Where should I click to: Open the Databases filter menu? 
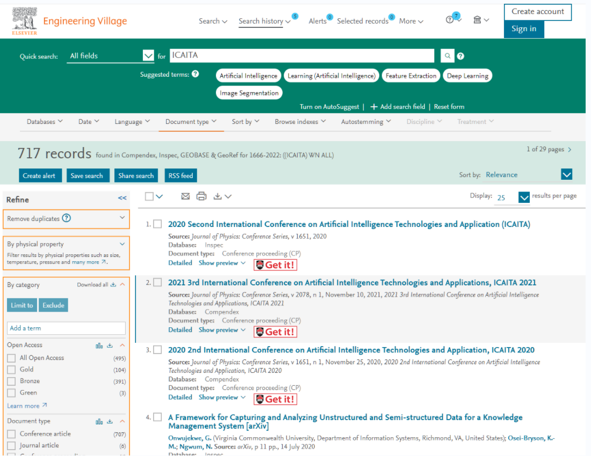point(45,122)
